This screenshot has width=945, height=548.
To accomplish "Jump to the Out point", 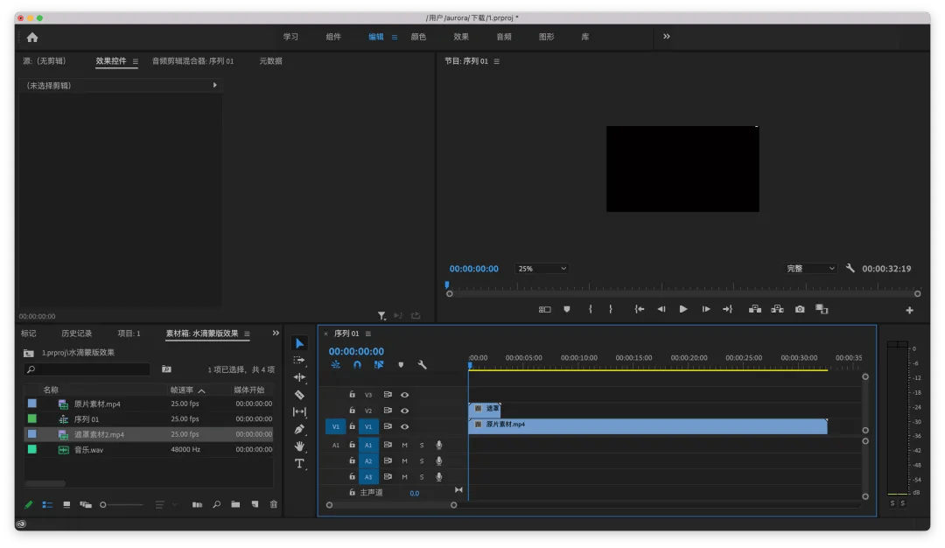I will click(727, 309).
